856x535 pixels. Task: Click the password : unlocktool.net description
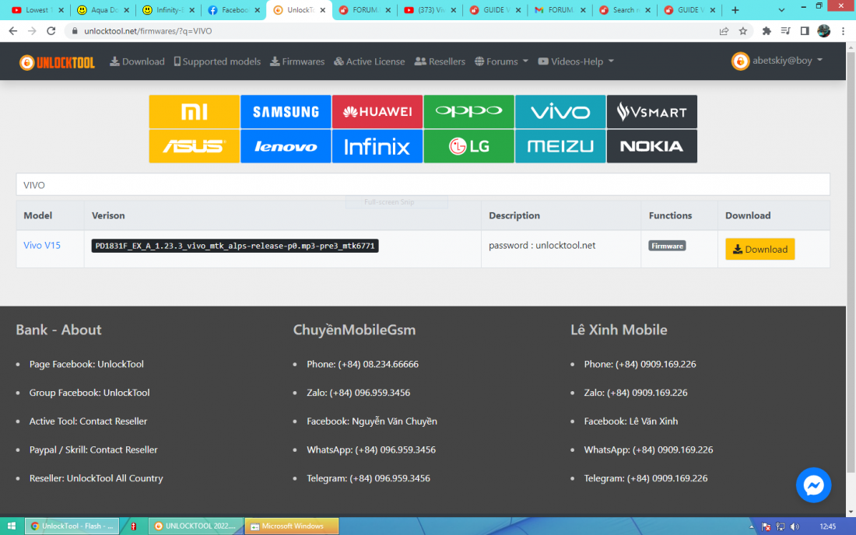click(542, 246)
